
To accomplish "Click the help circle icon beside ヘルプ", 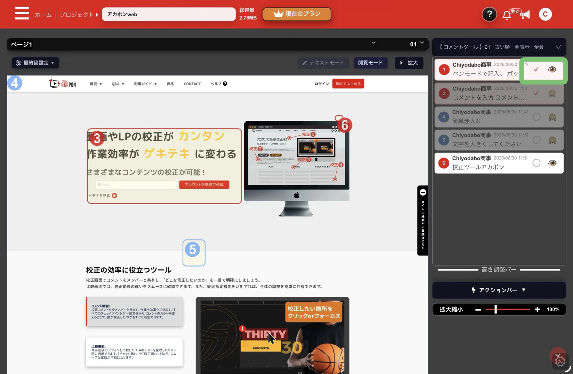I will coord(225,84).
